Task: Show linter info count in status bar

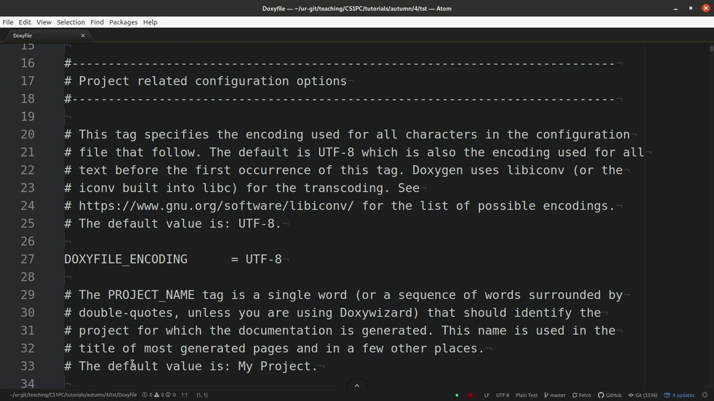Action: click(x=171, y=395)
